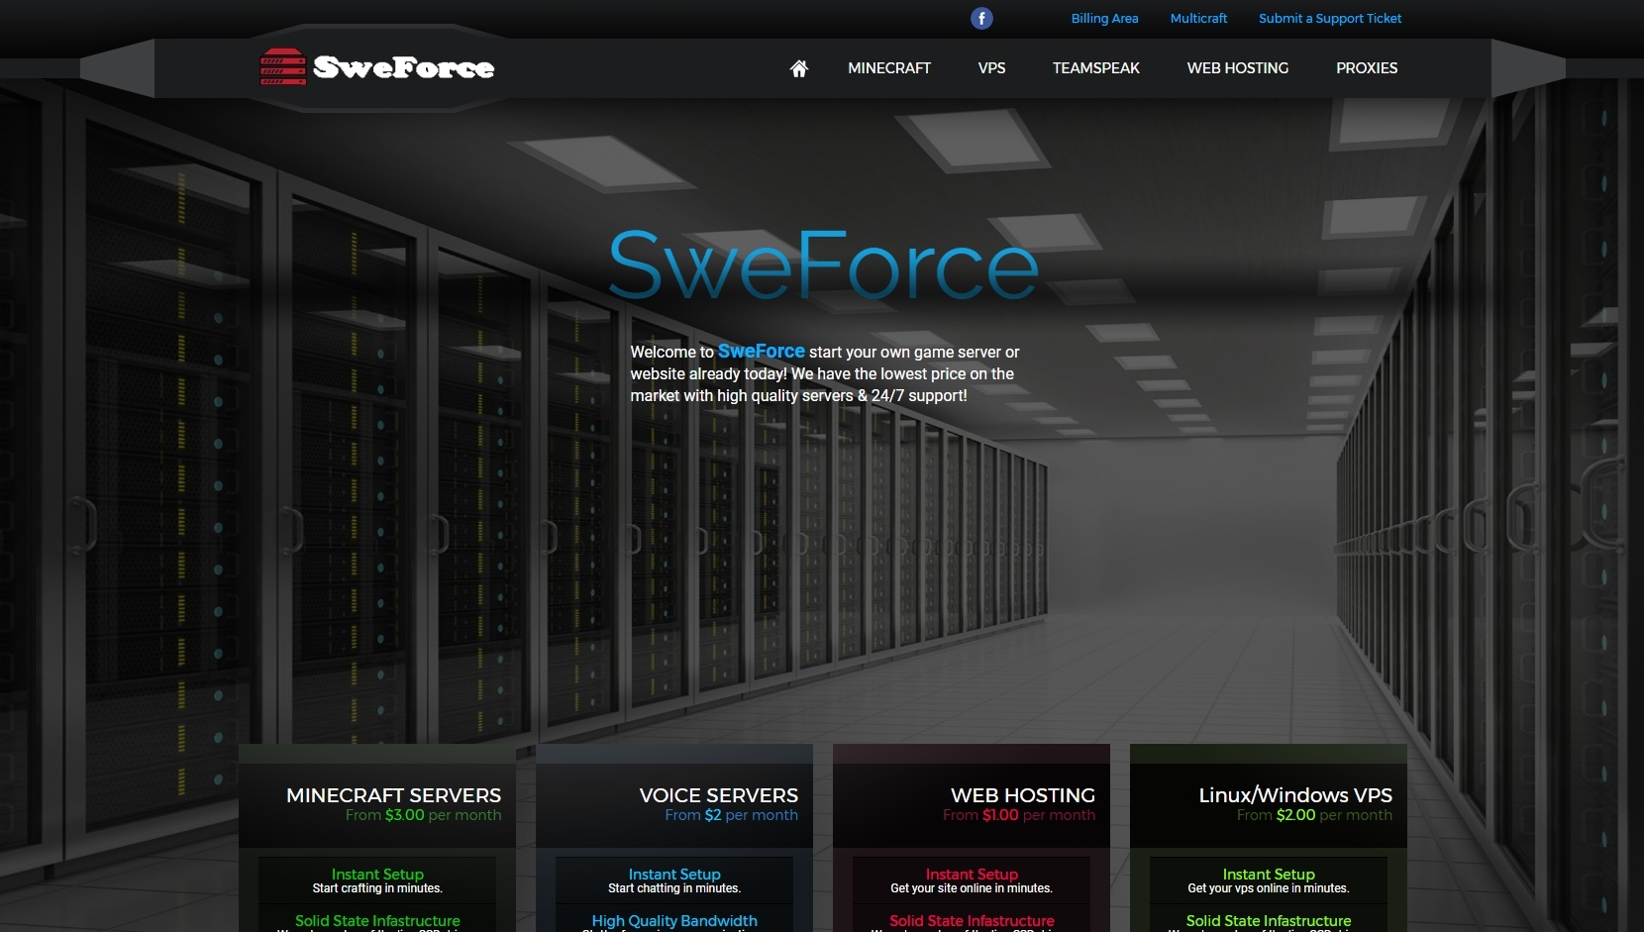Click 'From $1.00 per month' price
Screen dimensions: 1644x932
tap(1019, 815)
